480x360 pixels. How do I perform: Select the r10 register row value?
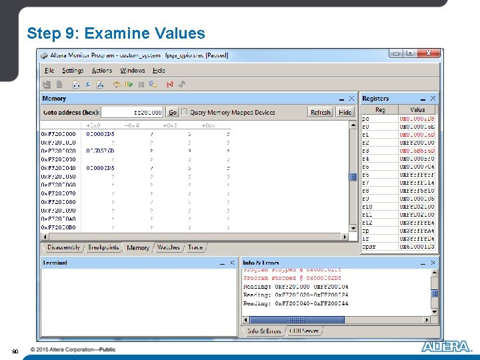click(x=417, y=207)
